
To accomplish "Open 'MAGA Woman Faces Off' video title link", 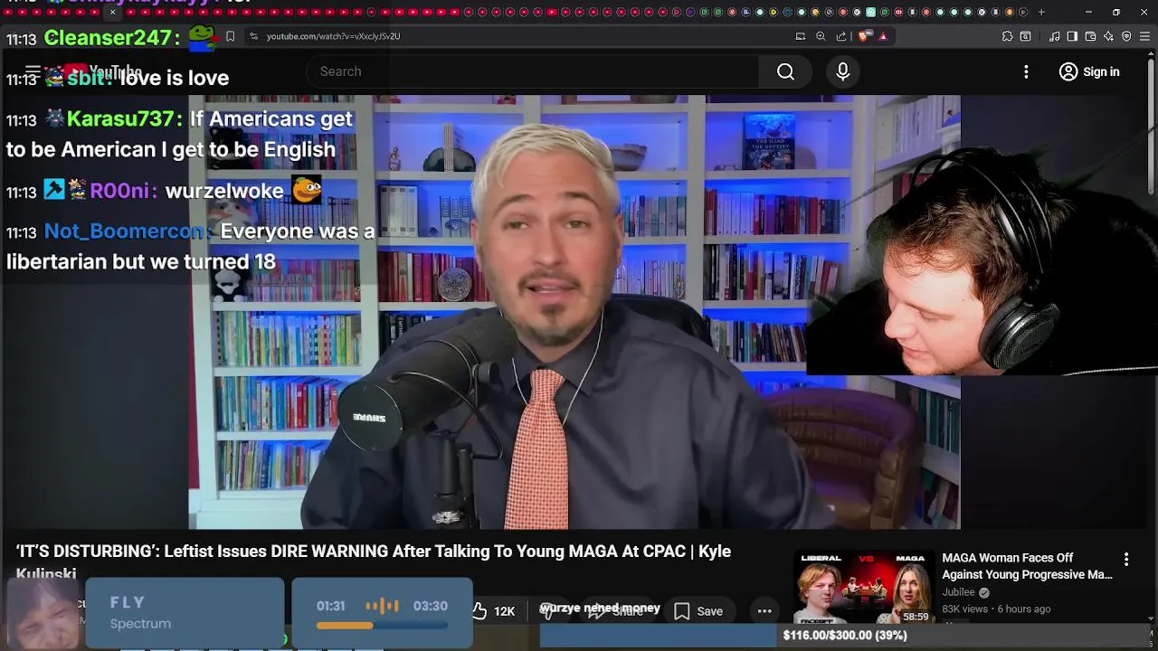I will (x=1027, y=566).
